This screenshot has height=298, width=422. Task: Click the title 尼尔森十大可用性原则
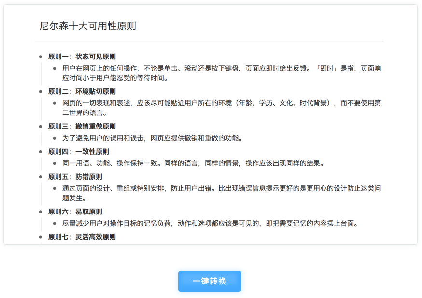(x=87, y=26)
